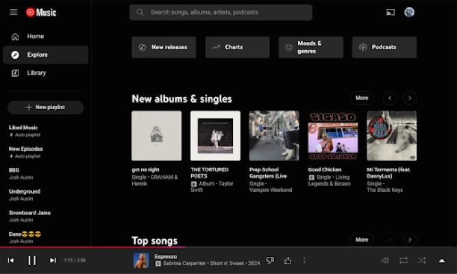
Task: Toggle shuffle playback
Action: [421, 260]
